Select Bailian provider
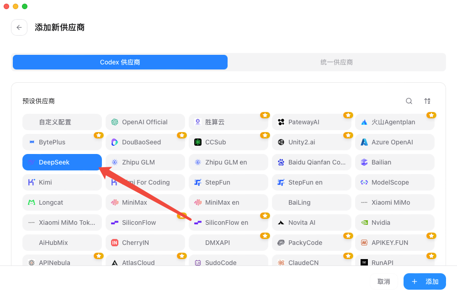 tap(395, 162)
